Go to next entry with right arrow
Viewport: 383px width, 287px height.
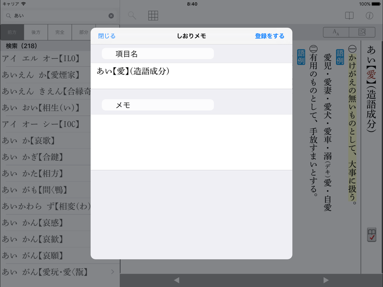coord(326,280)
